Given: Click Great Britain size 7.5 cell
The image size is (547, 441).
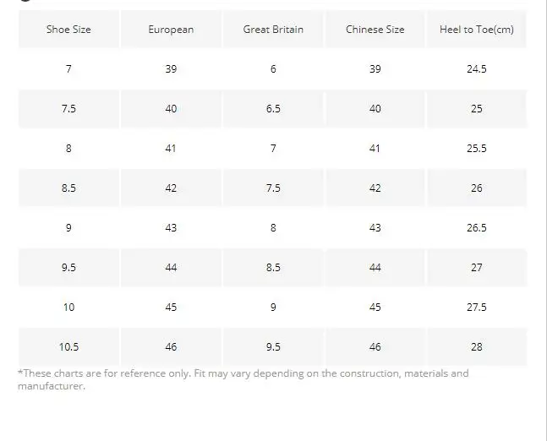Looking at the screenshot, I should pos(273,188).
